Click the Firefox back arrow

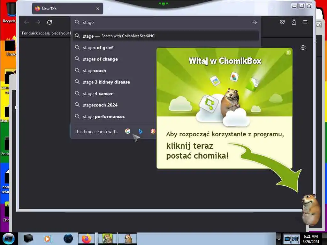click(27, 22)
